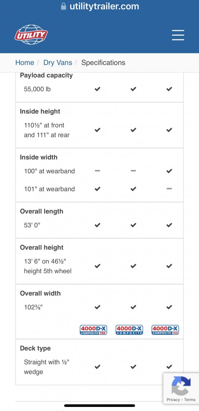Tap the lock icon in address bar

coord(63,6)
